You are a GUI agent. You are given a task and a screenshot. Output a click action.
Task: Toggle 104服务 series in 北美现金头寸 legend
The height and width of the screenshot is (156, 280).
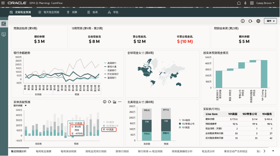(186, 120)
